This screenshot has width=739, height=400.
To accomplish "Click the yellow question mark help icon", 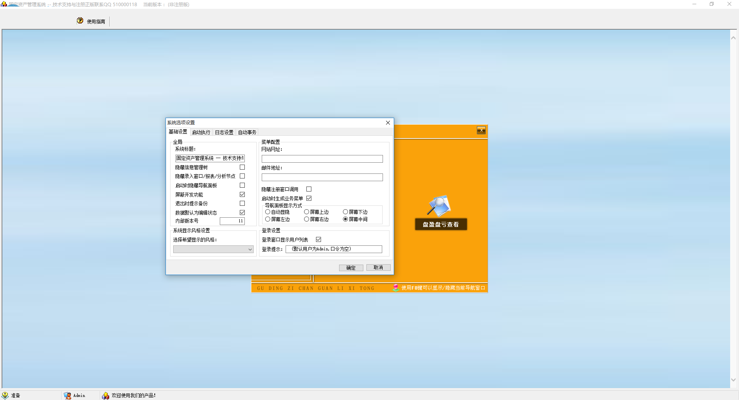I will (80, 21).
